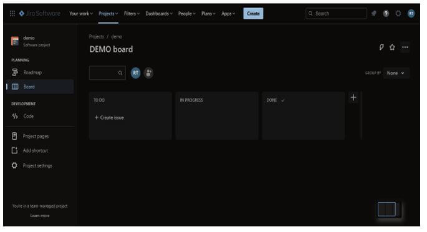
Task: Open the board more options ellipsis
Action: [405, 47]
